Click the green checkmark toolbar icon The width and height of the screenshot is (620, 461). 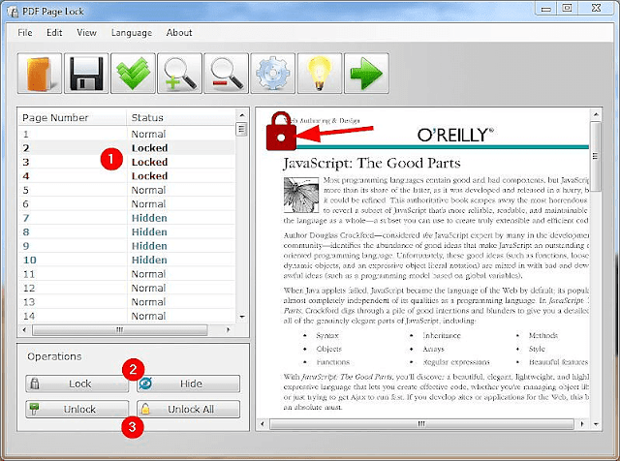[134, 74]
